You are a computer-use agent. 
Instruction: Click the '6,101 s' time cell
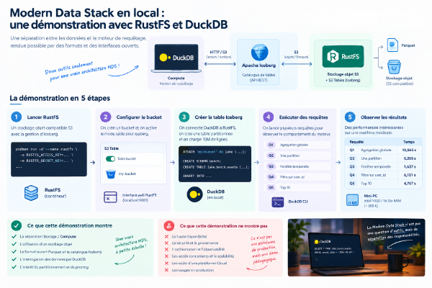point(410,175)
